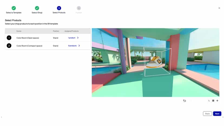Viewport: 224px width, 126px height.
Task: Open the '0 products' link
Action: click(x=72, y=46)
